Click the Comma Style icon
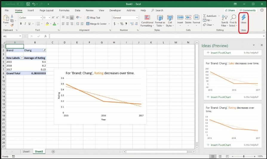The height and width of the screenshot is (159, 267). point(126,24)
